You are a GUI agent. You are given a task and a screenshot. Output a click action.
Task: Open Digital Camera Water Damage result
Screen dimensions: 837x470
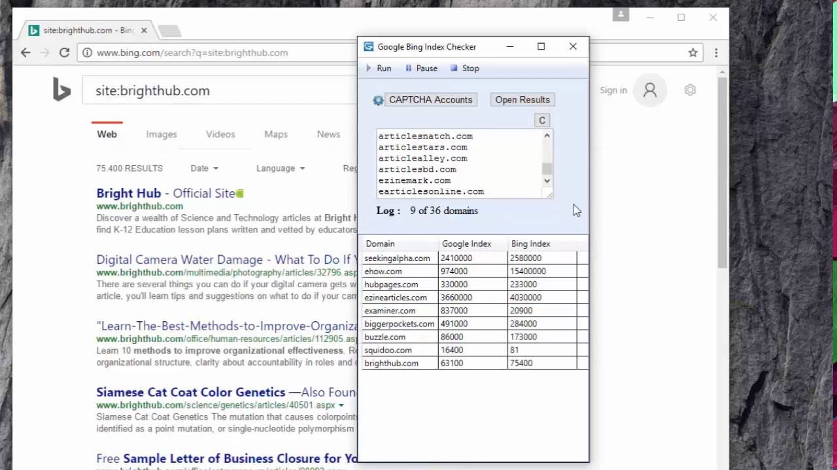pyautogui.click(x=226, y=260)
